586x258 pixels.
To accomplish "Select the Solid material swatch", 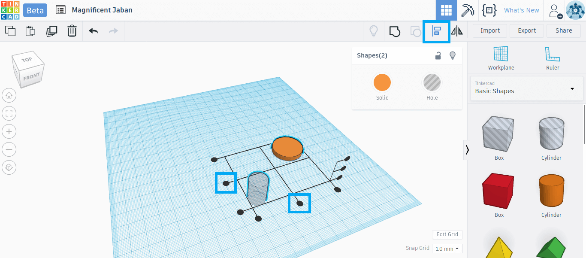I will point(382,82).
